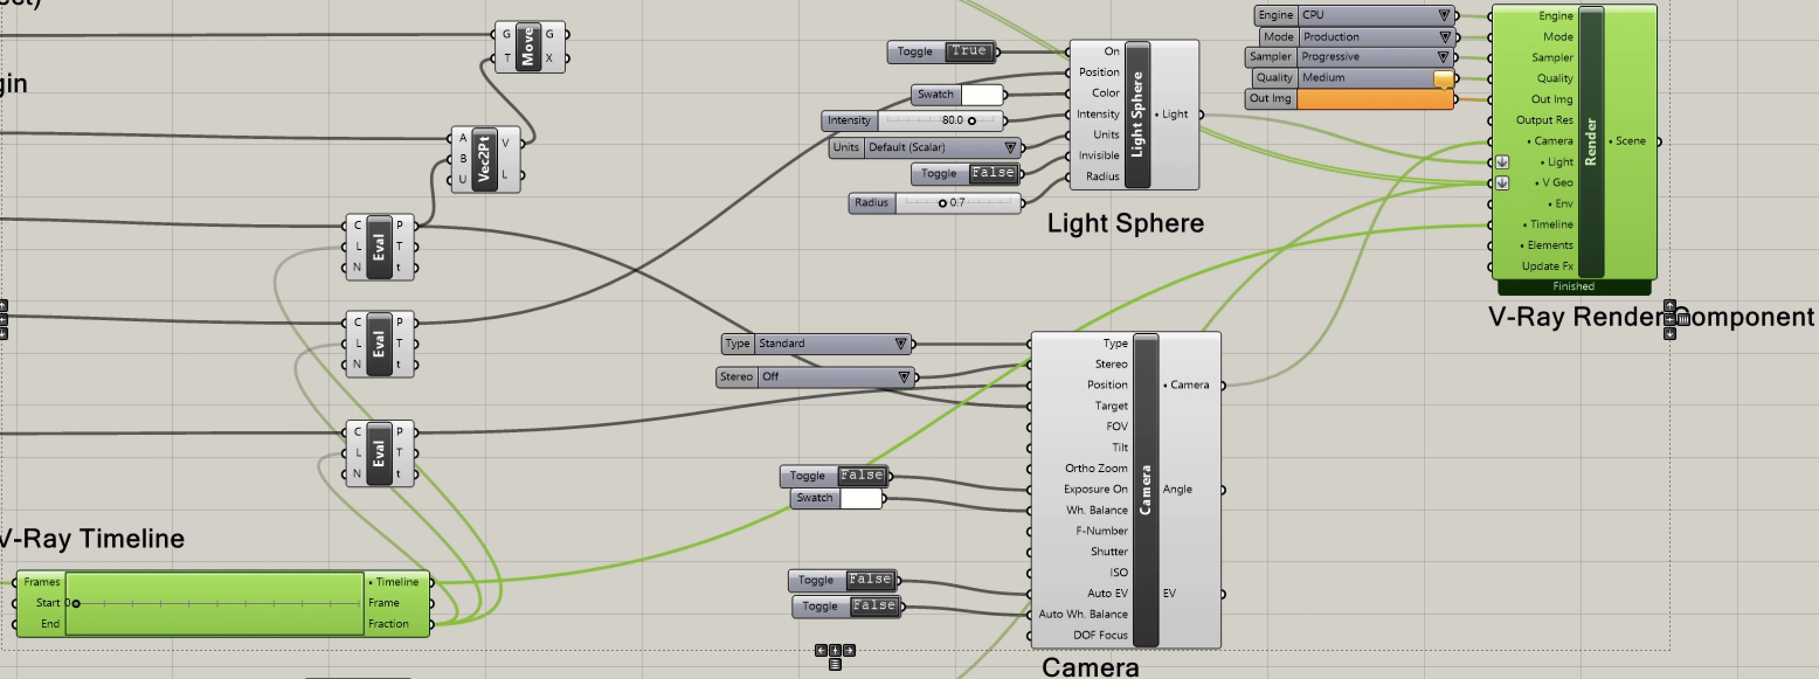
Task: Select Eval component wired to Light Sphere Position
Action: (379, 344)
